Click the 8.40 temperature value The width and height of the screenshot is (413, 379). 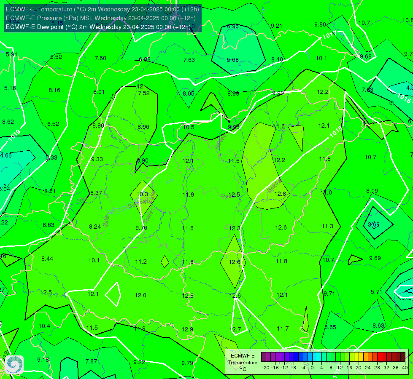277,59
